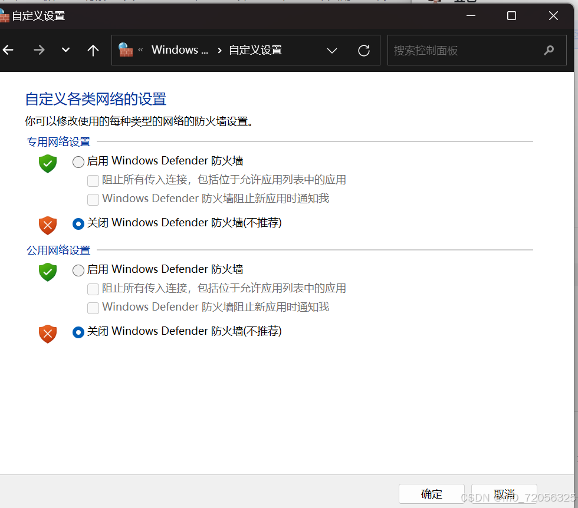Screen dimensions: 578x508
Task: Click the heading 自定义各类网络的设置
Action: (x=96, y=99)
